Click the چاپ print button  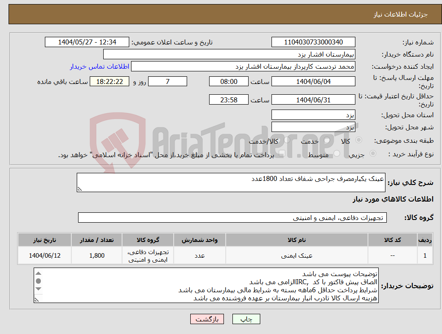[x=246, y=319]
